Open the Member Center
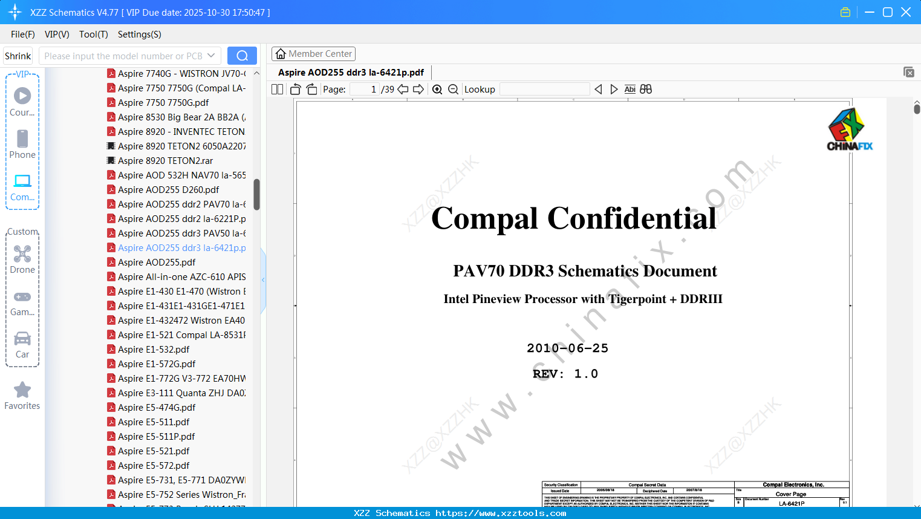Image resolution: width=921 pixels, height=519 pixels. tap(313, 54)
